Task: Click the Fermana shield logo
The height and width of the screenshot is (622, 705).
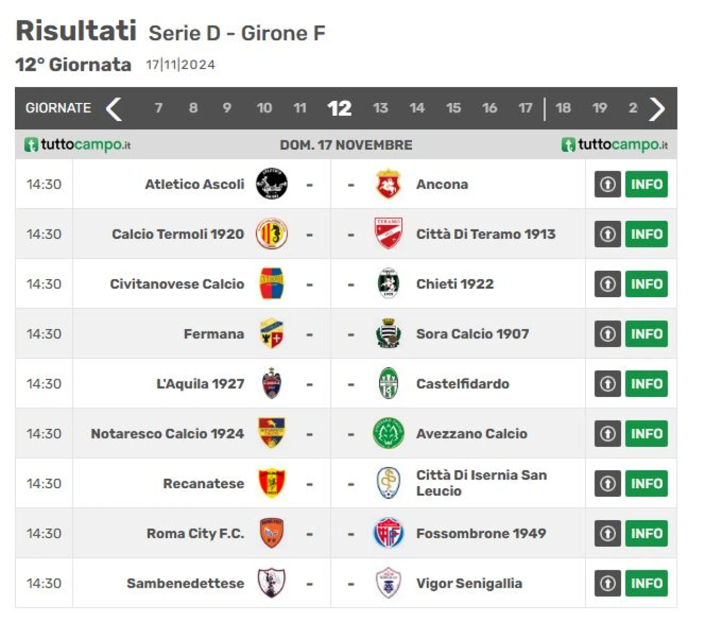Action: pos(272,334)
